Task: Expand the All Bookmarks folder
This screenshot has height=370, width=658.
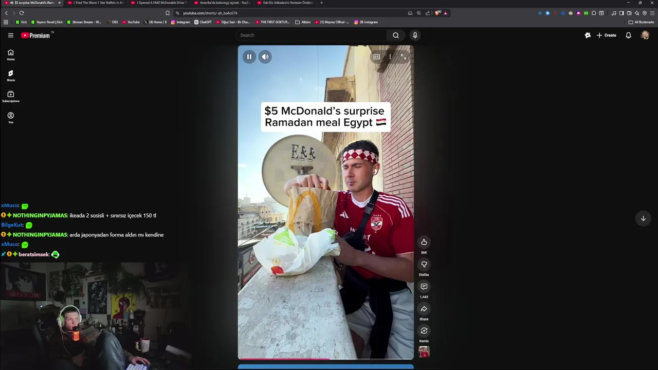Action: (x=641, y=22)
